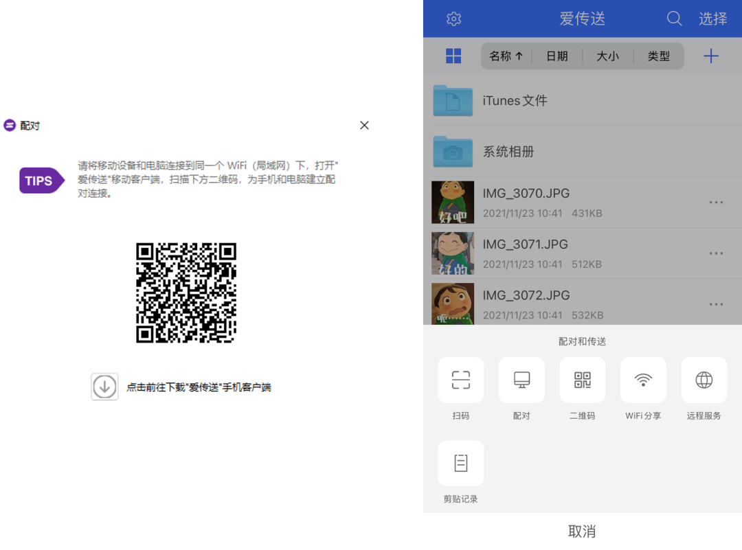Image resolution: width=742 pixels, height=550 pixels.
Task: Click the 爱传送 app title
Action: tap(583, 19)
